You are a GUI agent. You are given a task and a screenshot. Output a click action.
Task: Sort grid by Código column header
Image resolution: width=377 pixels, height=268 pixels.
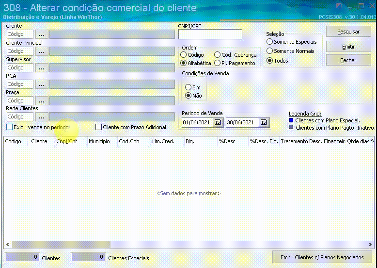[16, 141]
